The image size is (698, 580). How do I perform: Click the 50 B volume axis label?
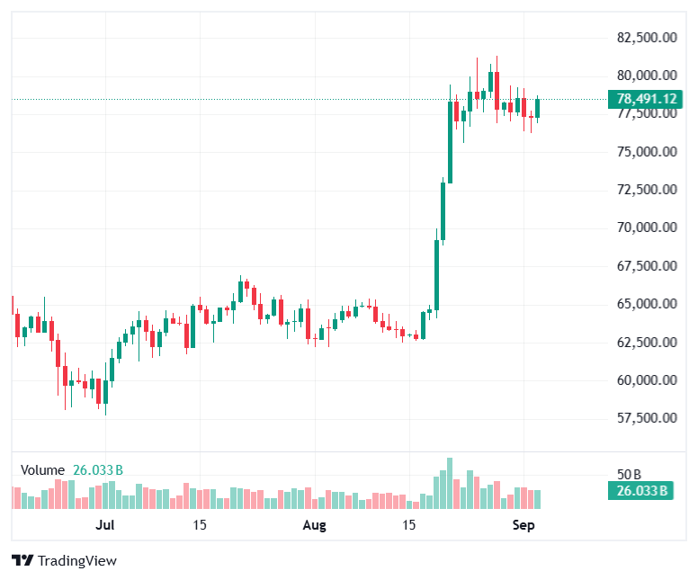point(629,475)
